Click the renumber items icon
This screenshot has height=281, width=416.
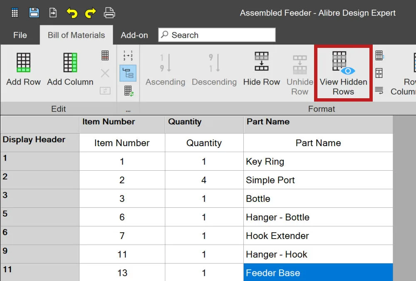pos(128,56)
